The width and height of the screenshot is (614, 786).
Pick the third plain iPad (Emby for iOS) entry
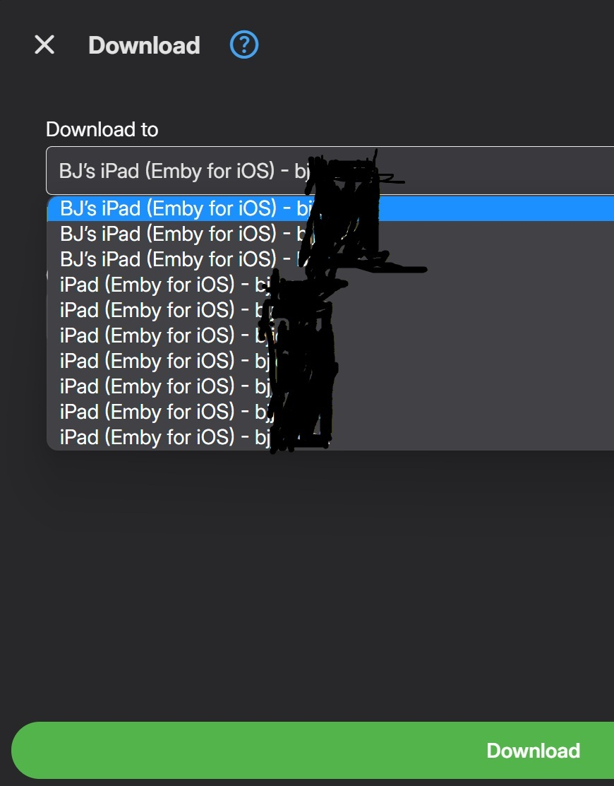(330, 335)
